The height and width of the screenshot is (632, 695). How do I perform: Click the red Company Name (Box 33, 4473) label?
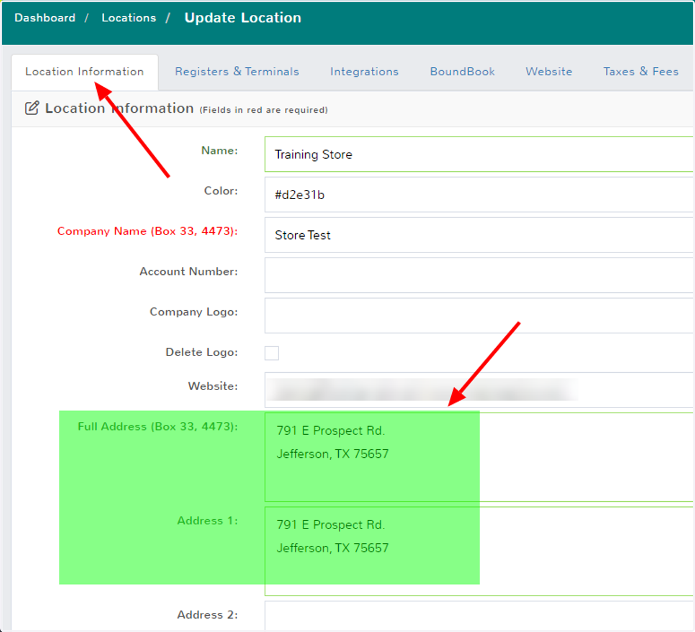(147, 232)
